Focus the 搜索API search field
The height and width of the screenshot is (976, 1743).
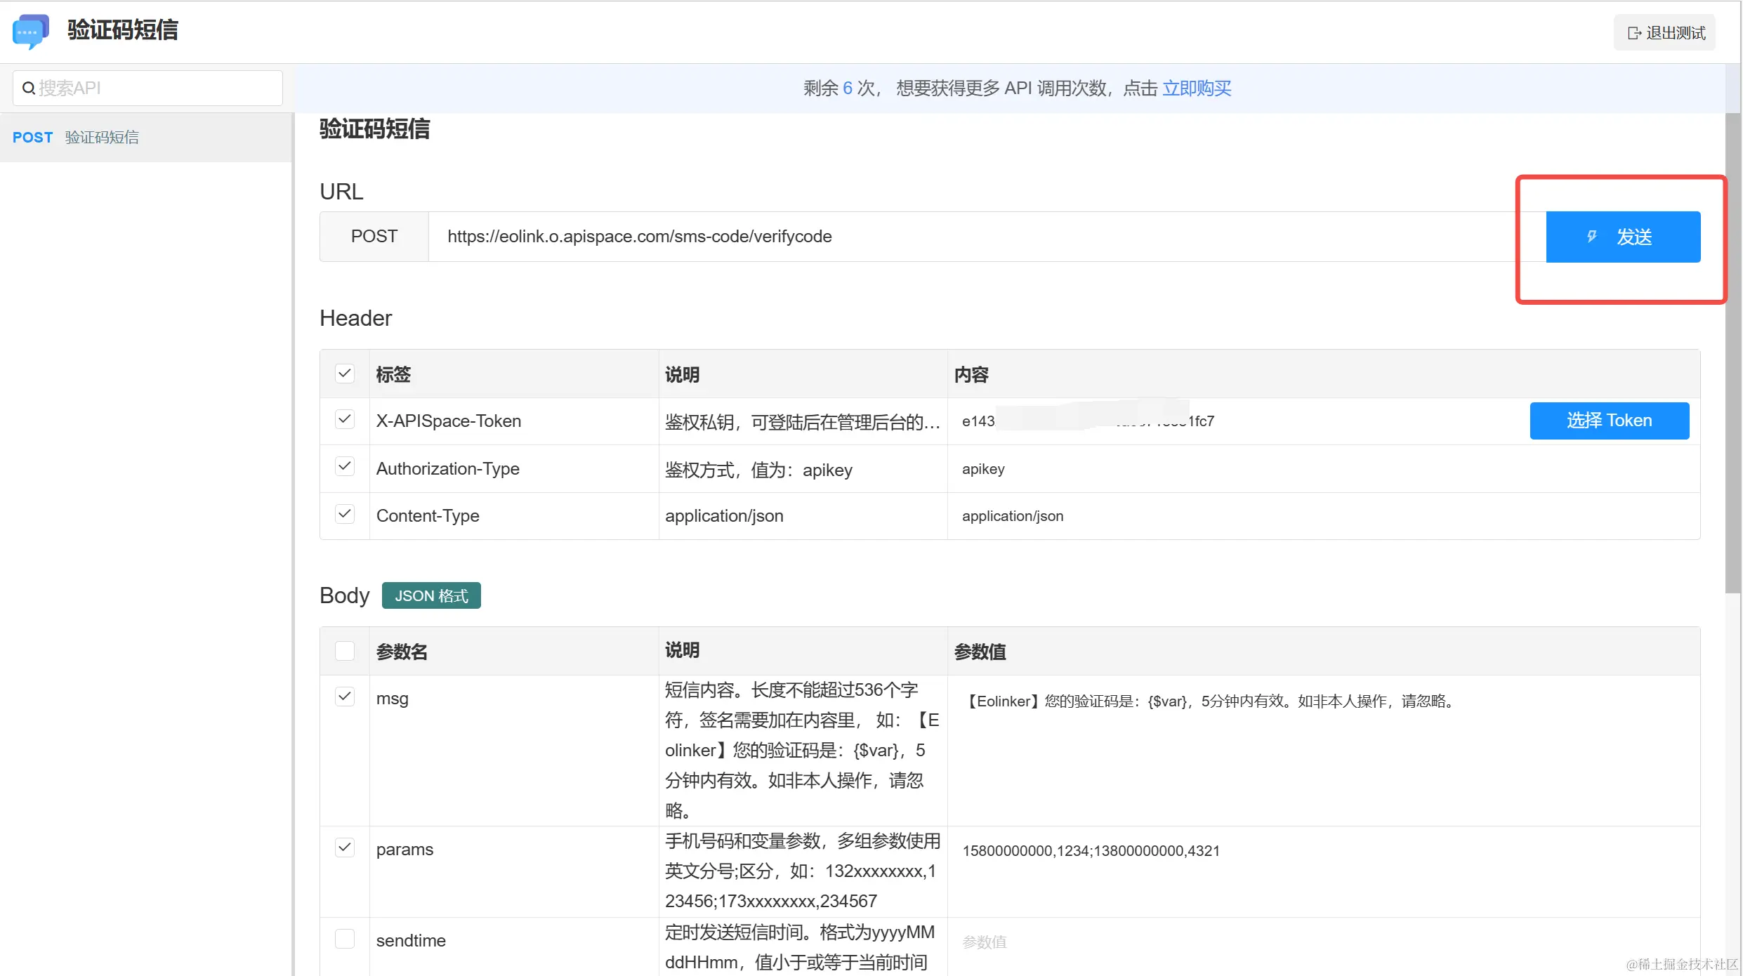pos(154,88)
